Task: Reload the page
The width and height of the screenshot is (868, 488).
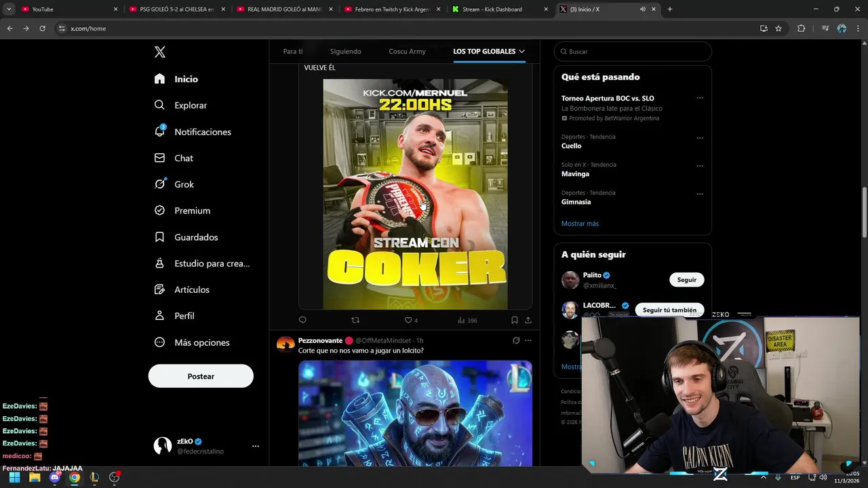Action: point(42,28)
